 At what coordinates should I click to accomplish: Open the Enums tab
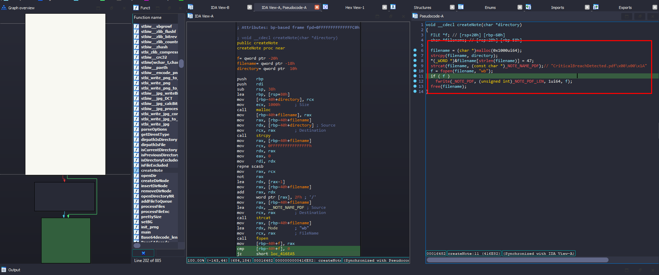tap(490, 8)
